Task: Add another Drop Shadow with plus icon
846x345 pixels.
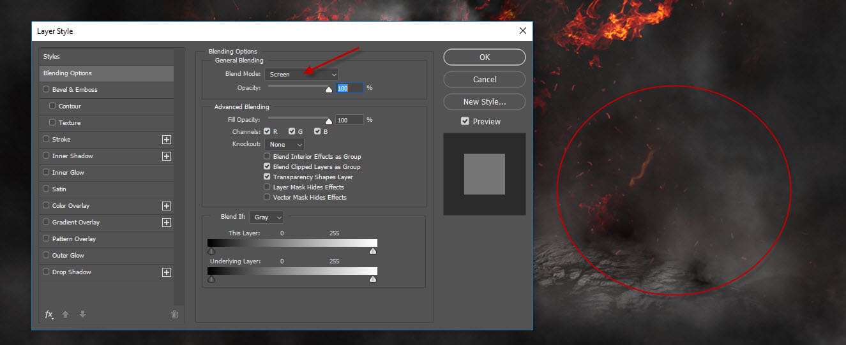Action: pyautogui.click(x=167, y=272)
